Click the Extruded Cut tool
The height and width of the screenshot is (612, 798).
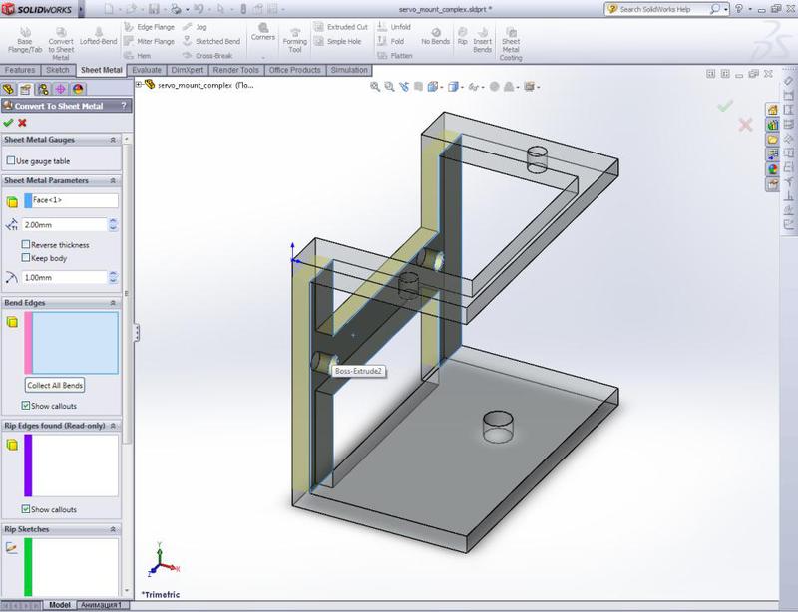click(x=340, y=27)
